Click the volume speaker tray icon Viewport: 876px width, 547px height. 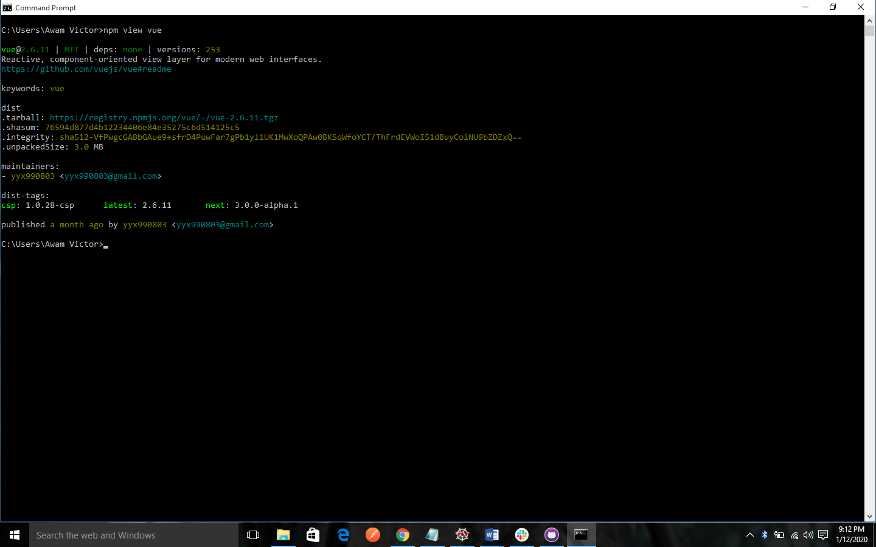[x=808, y=535]
